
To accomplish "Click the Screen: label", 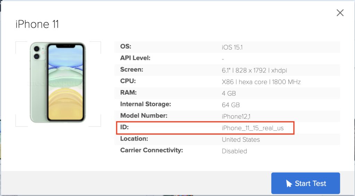I will (x=131, y=69).
